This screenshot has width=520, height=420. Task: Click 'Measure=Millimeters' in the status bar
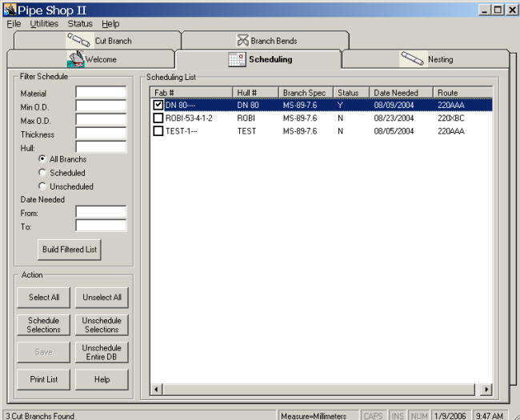[314, 416]
